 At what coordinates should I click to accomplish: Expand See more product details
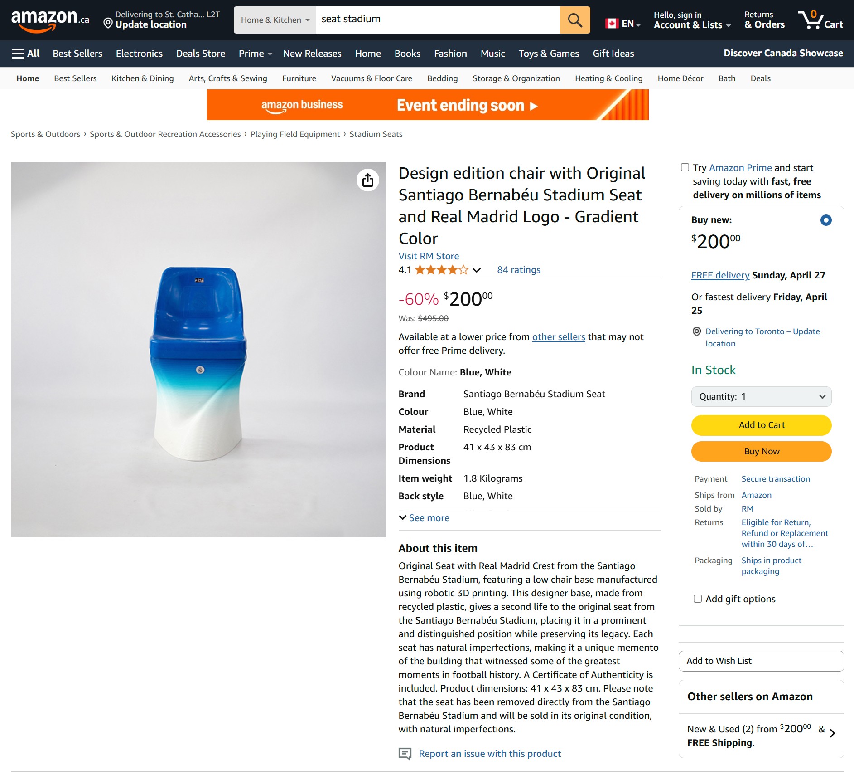[424, 518]
